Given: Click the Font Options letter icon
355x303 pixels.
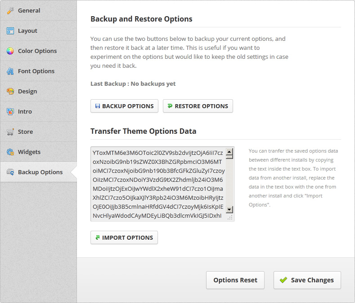Looking at the screenshot, I should (x=10, y=71).
